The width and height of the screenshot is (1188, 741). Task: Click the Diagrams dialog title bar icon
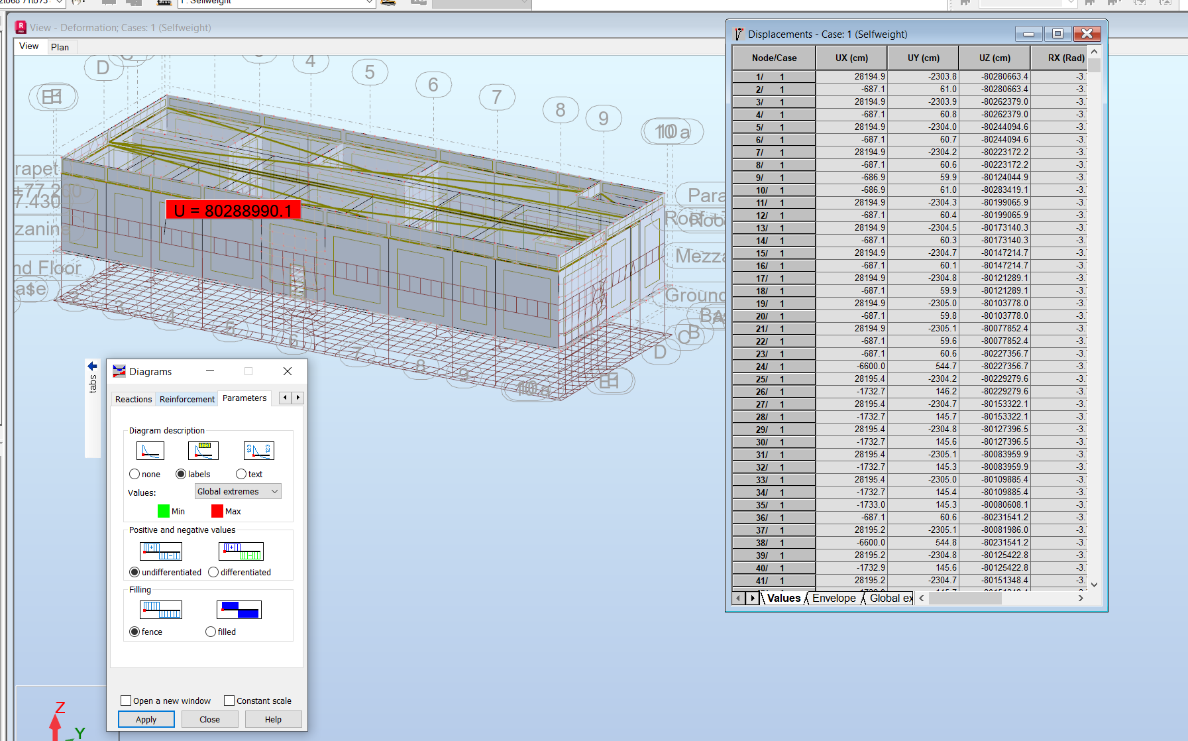click(x=120, y=371)
